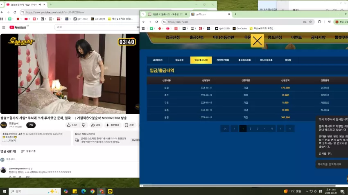
Task: Click the casino page horizontal scrollbar
Action: point(239,186)
